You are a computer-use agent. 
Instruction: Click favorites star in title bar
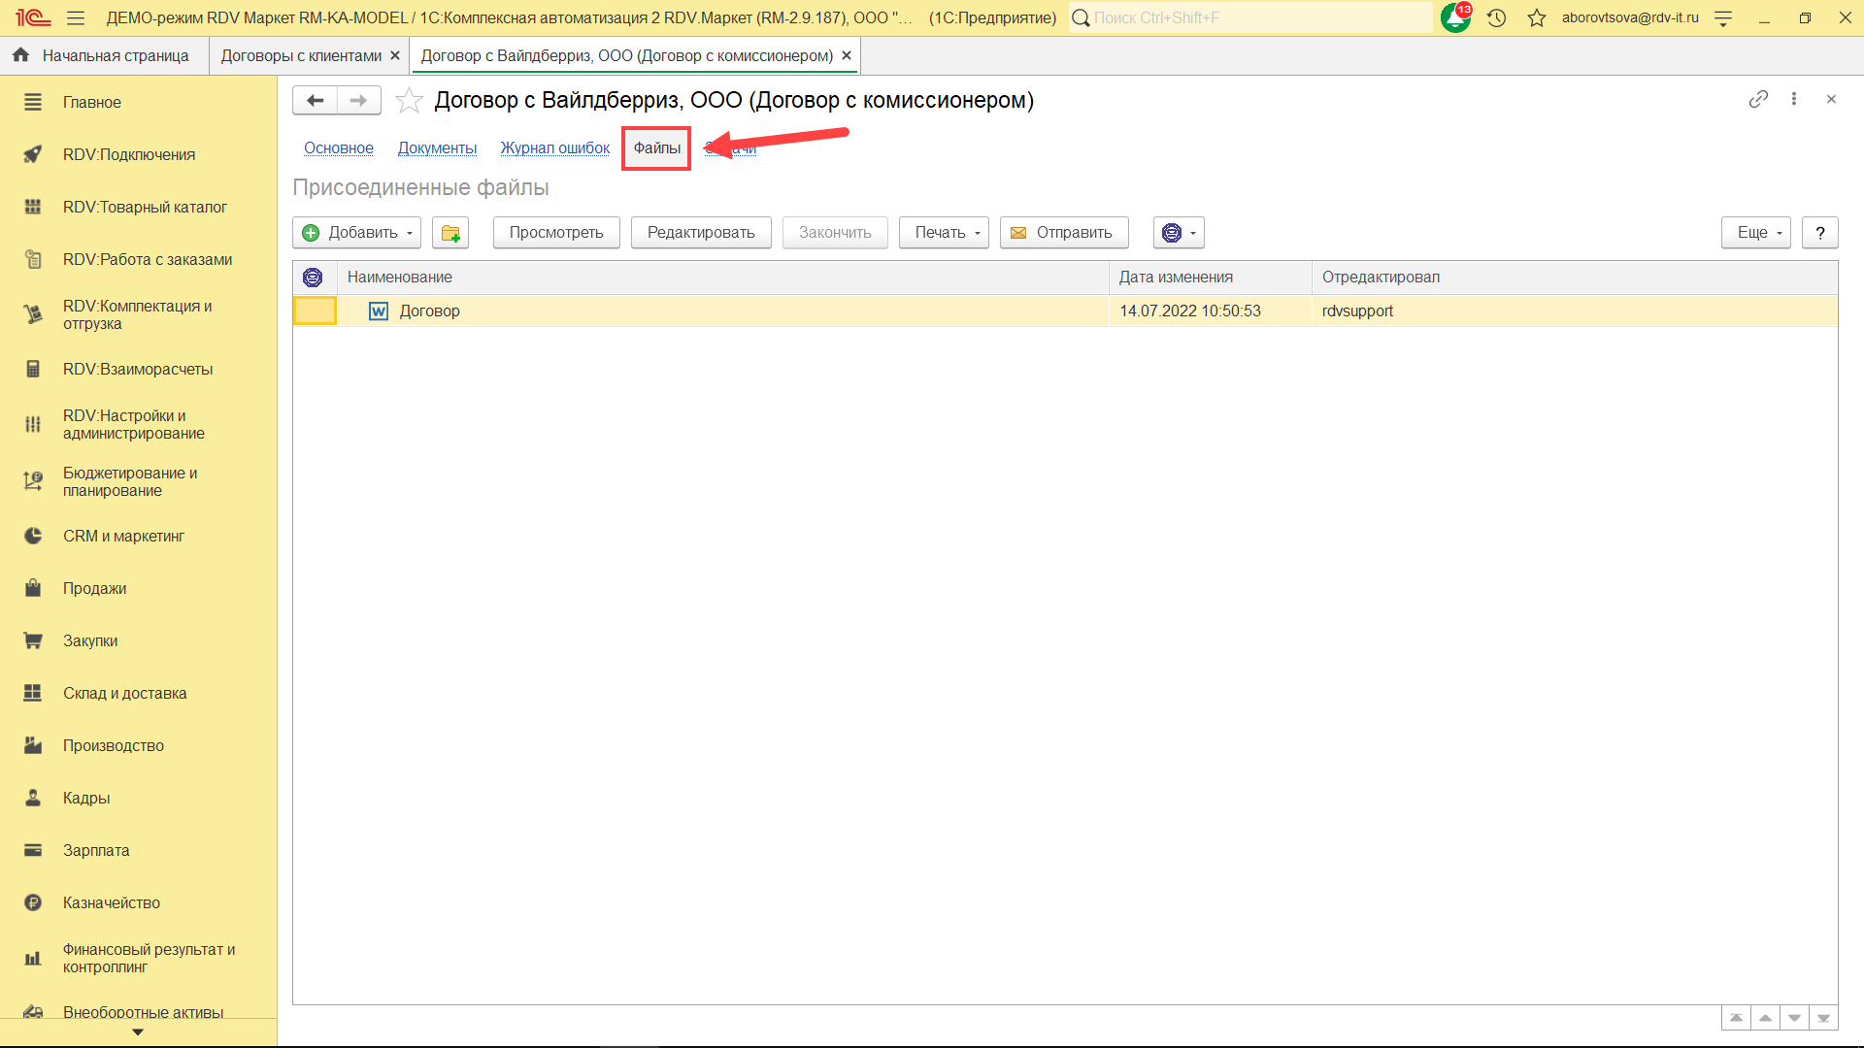point(1536,17)
